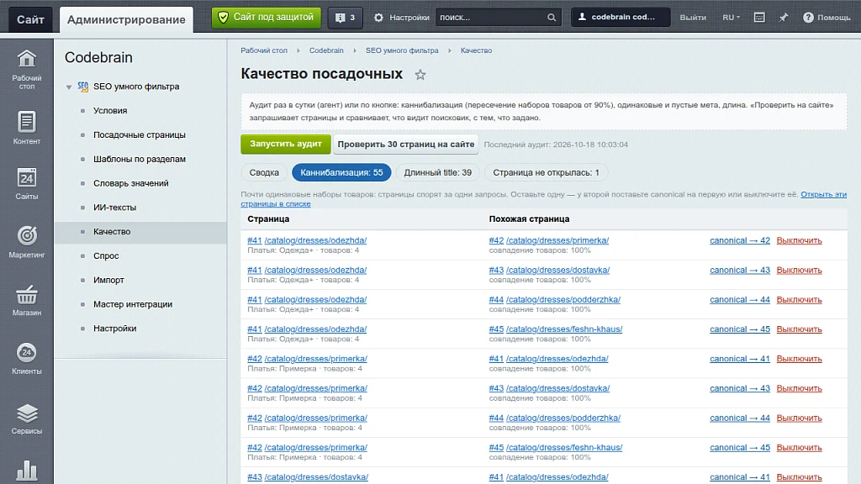Viewport: 861px width, 484px height.
Task: Open the Сервисы sidebar section
Action: 26,418
